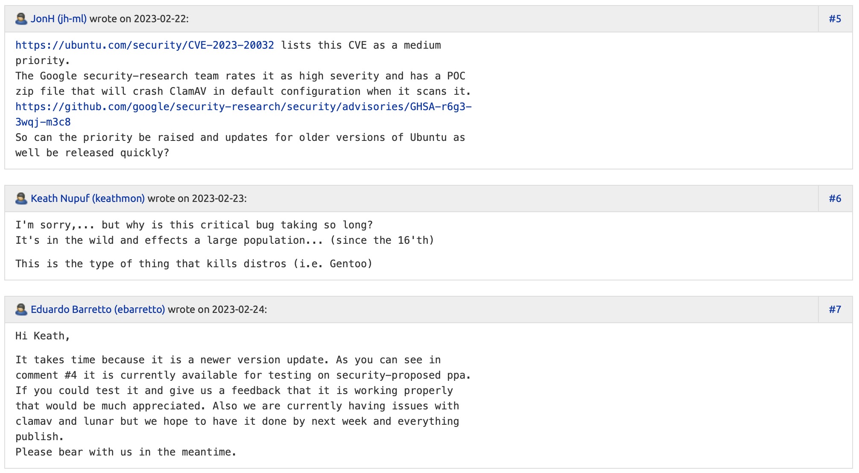
Task: Open Keath Nupuf (keathmon) profile
Action: (x=88, y=199)
